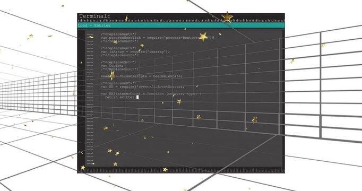
Task: Click the 'ReadableState = ReadableState;' line
Action: point(142,76)
